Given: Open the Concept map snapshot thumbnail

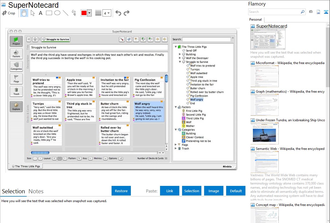Looking at the screenshot, I should coord(264,215).
